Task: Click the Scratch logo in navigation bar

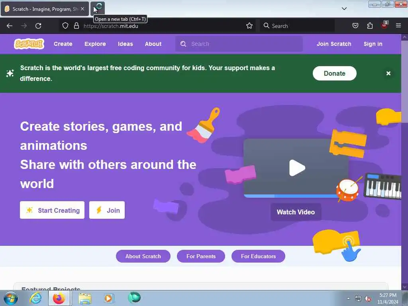Action: pos(29,44)
